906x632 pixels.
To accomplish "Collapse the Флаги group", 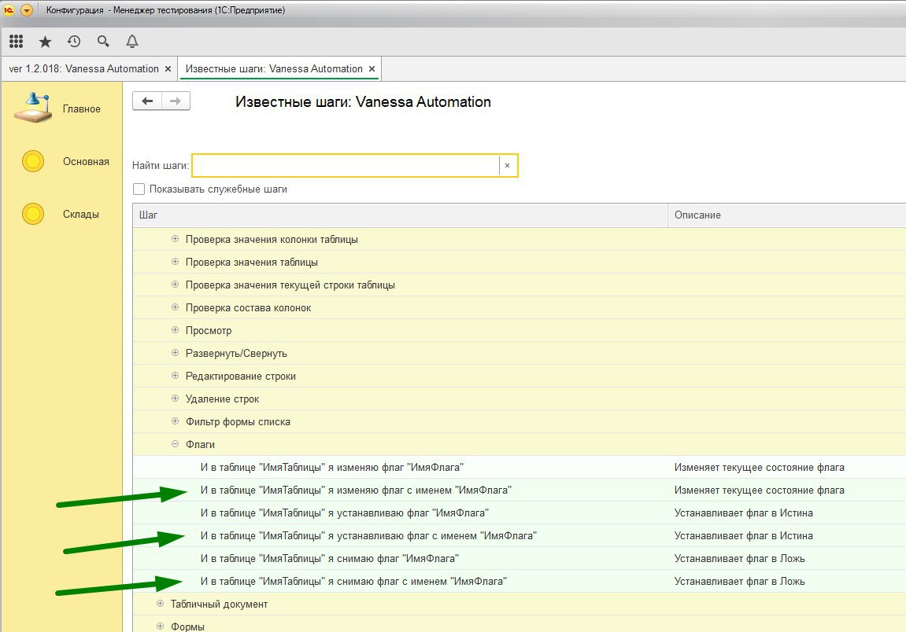I will 175,444.
